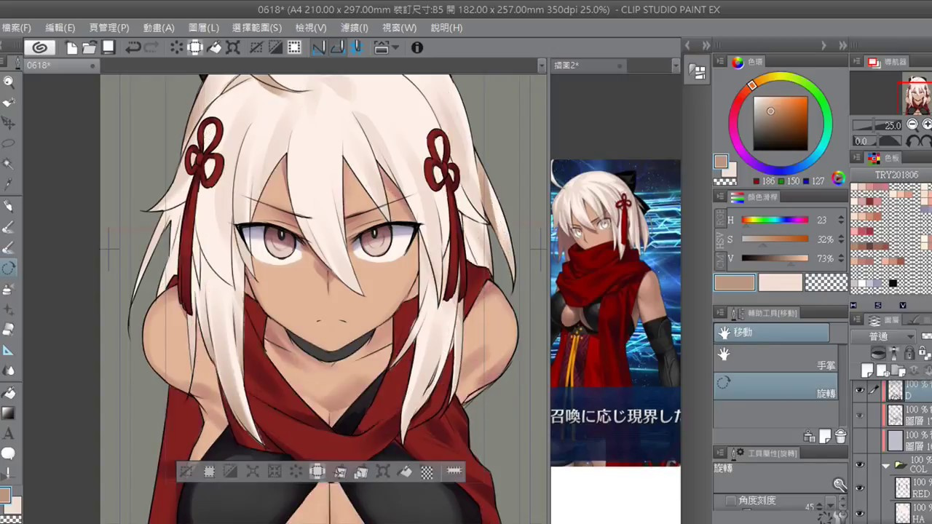The width and height of the screenshot is (932, 524).
Task: Create a new canvas document
Action: (71, 47)
